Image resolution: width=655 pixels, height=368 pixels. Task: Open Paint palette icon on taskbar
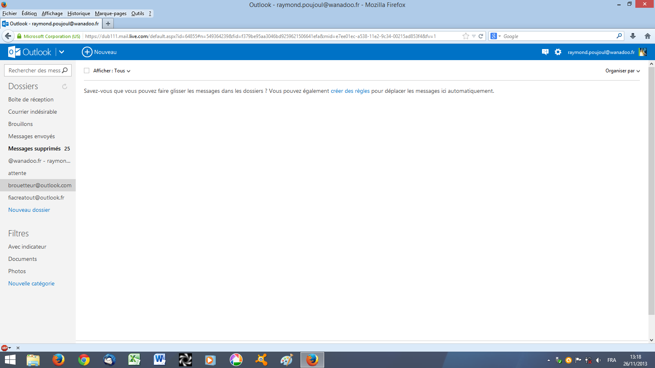(x=287, y=360)
